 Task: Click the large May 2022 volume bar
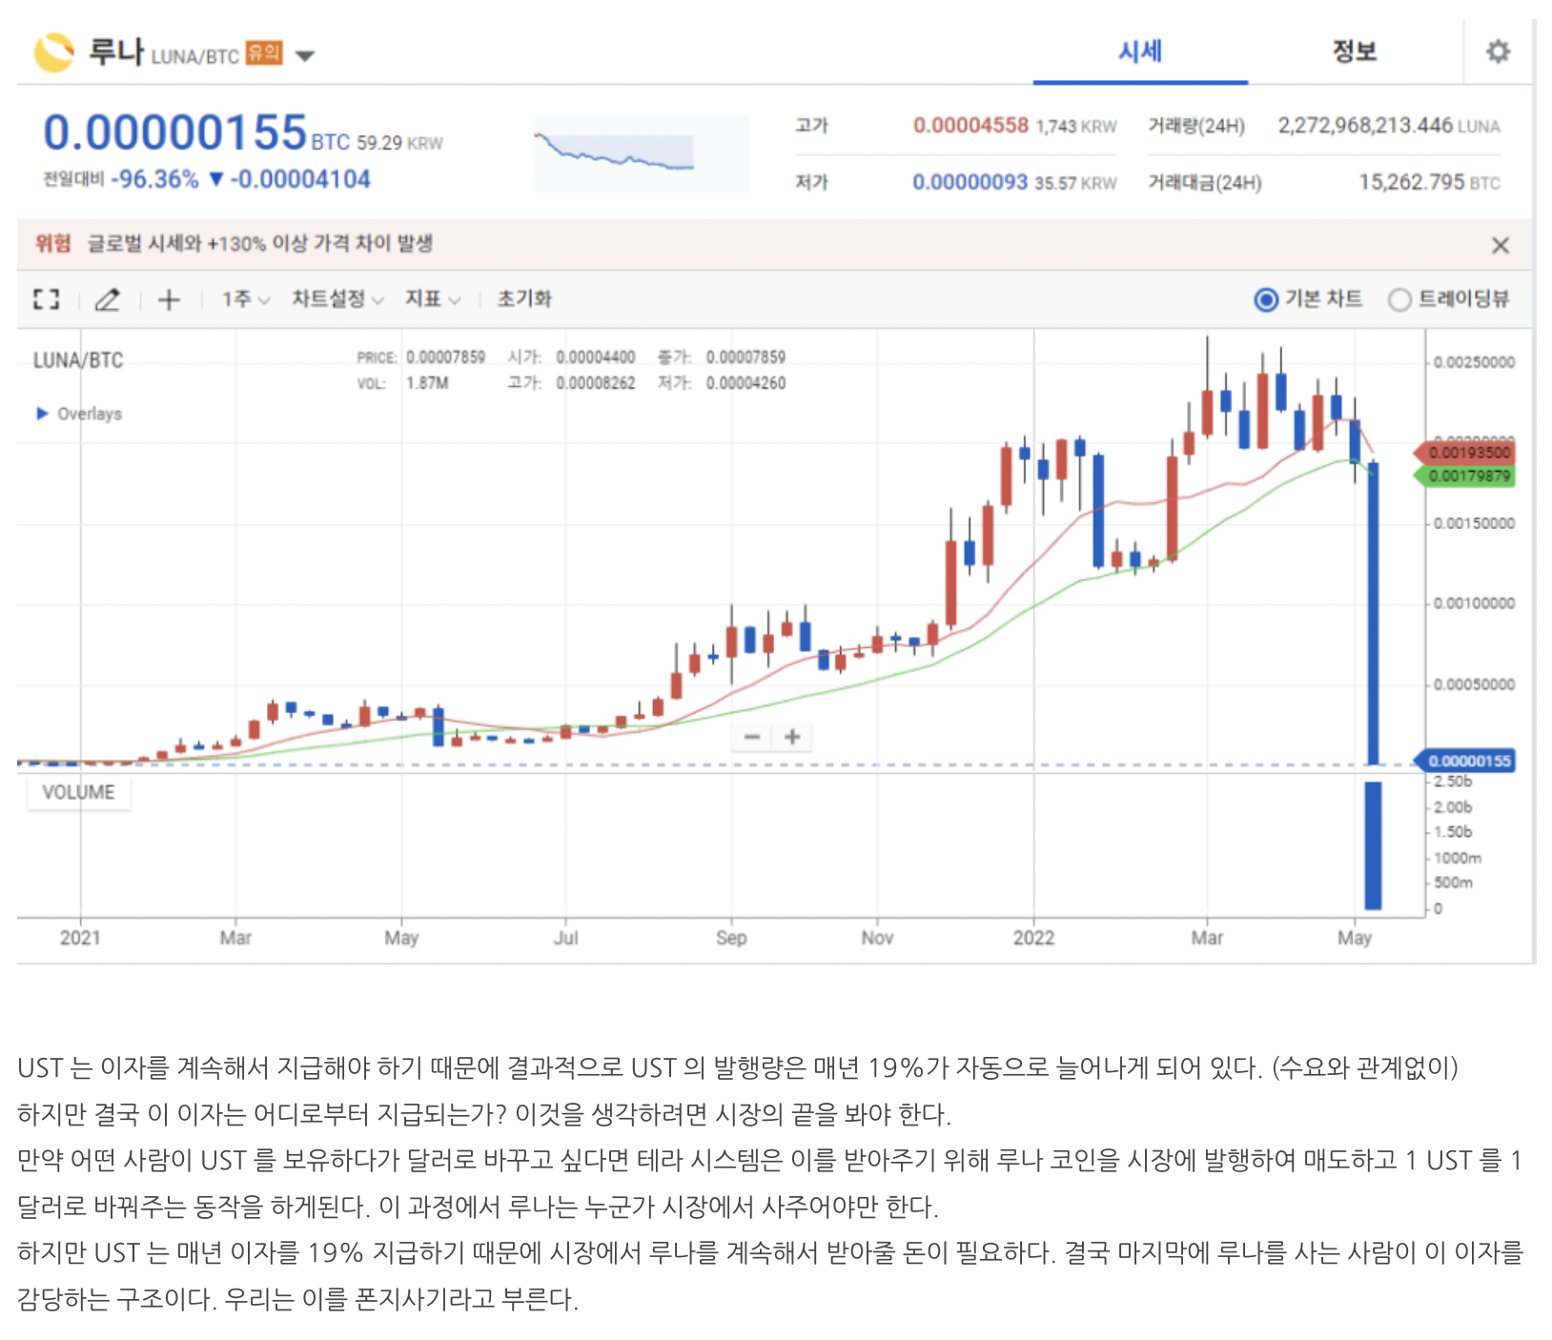[x=1373, y=845]
